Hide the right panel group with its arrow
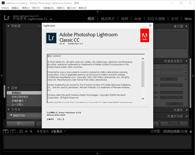 [193, 76]
